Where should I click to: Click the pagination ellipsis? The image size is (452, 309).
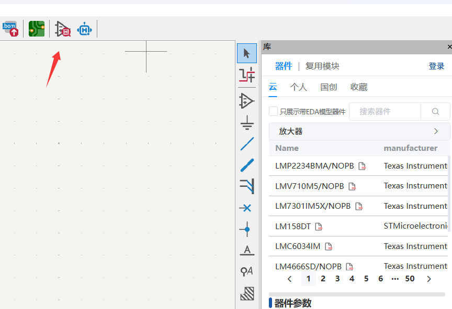pos(395,279)
